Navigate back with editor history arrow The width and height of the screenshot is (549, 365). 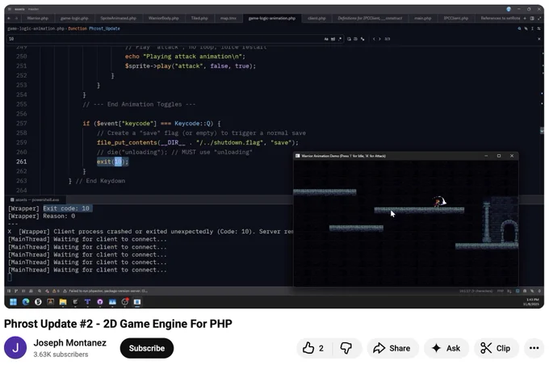(x=9, y=19)
